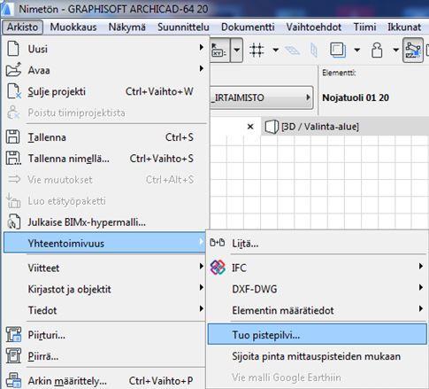The height and width of the screenshot is (389, 429).
Task: Click the Sulje projekti document icon
Action: 14,91
